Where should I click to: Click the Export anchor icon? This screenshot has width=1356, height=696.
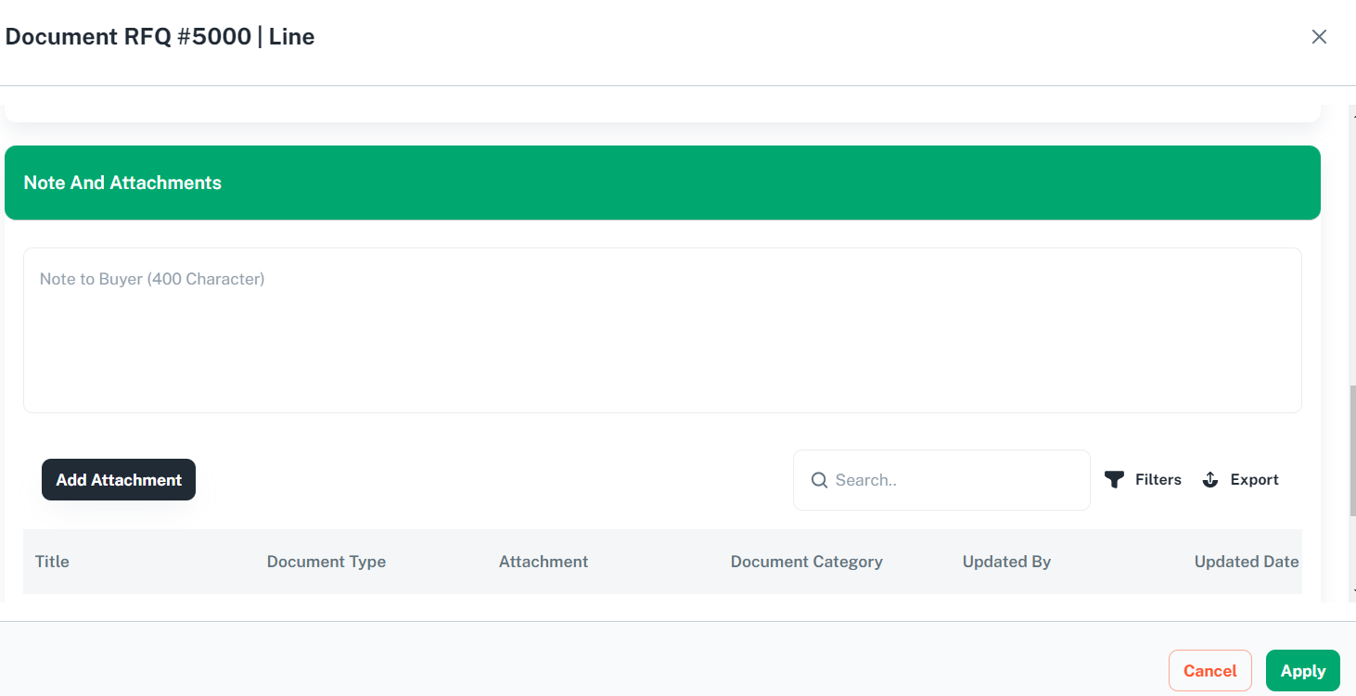point(1210,480)
